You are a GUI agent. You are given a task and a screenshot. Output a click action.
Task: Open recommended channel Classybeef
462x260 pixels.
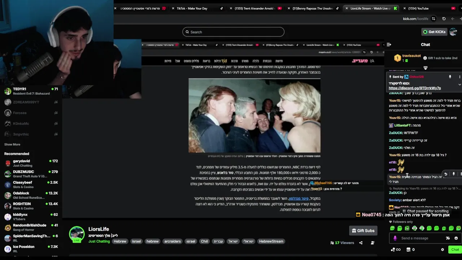[31, 185]
